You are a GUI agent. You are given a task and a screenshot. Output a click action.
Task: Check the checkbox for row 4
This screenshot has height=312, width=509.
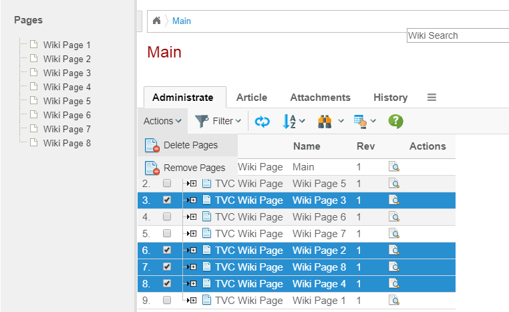(x=167, y=217)
